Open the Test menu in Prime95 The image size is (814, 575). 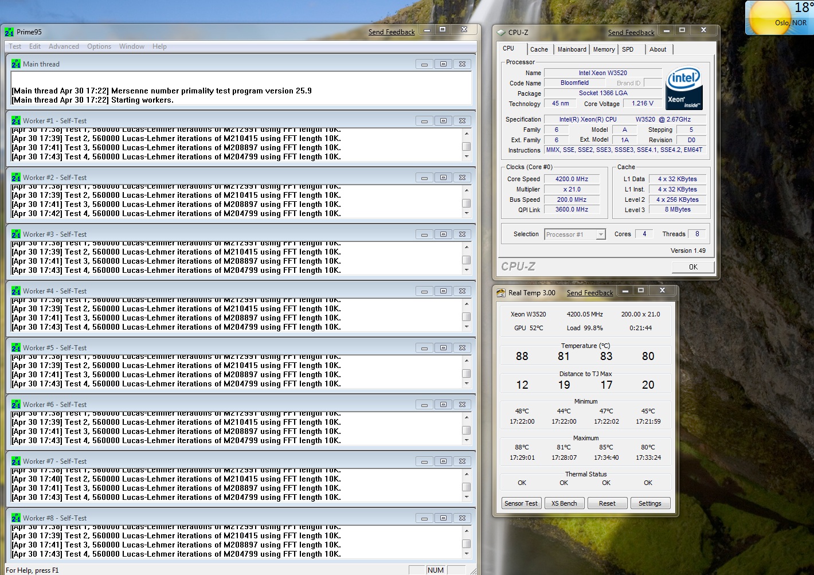tap(15, 46)
